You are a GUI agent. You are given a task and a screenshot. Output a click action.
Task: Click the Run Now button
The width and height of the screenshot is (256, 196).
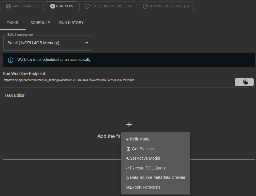(62, 6)
